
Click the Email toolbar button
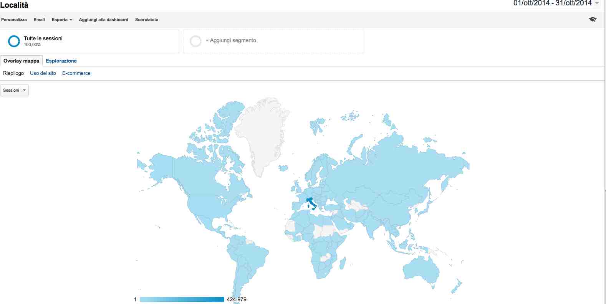pyautogui.click(x=39, y=20)
